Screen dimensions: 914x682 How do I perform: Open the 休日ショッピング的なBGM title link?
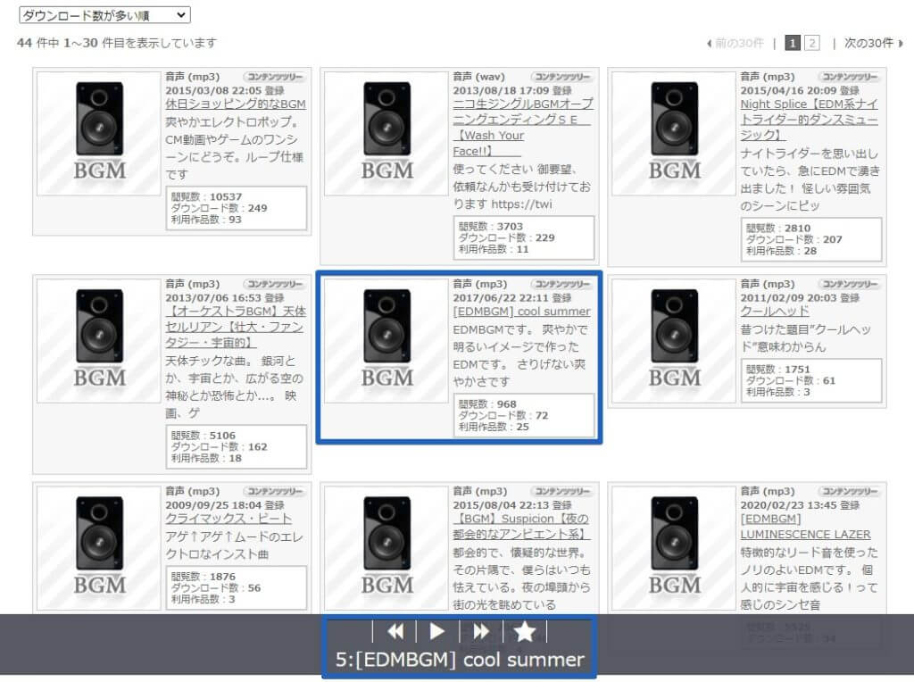pyautogui.click(x=236, y=104)
